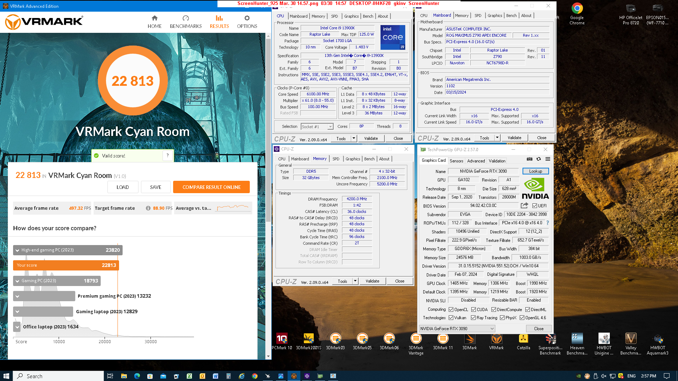This screenshot has width=678, height=381.
Task: Click the Bus Interface question mark in GPU-Z
Action: coord(548,223)
